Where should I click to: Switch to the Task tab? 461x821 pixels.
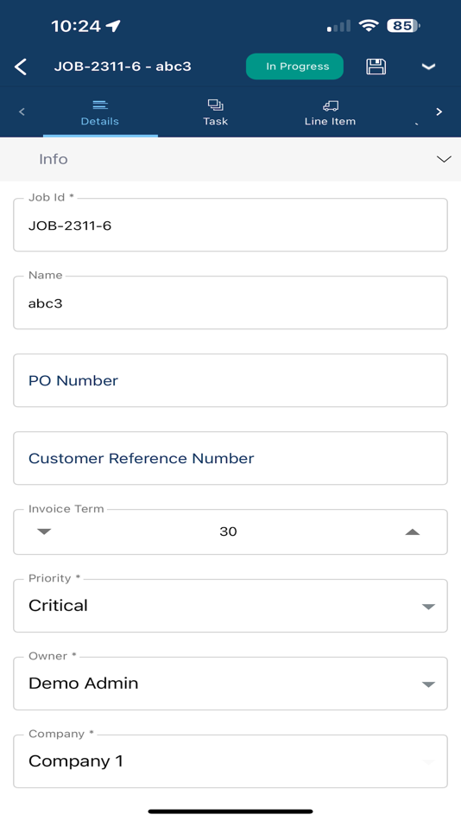click(215, 112)
